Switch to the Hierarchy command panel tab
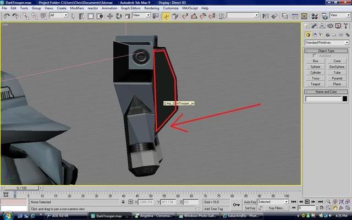 (x=322, y=26)
